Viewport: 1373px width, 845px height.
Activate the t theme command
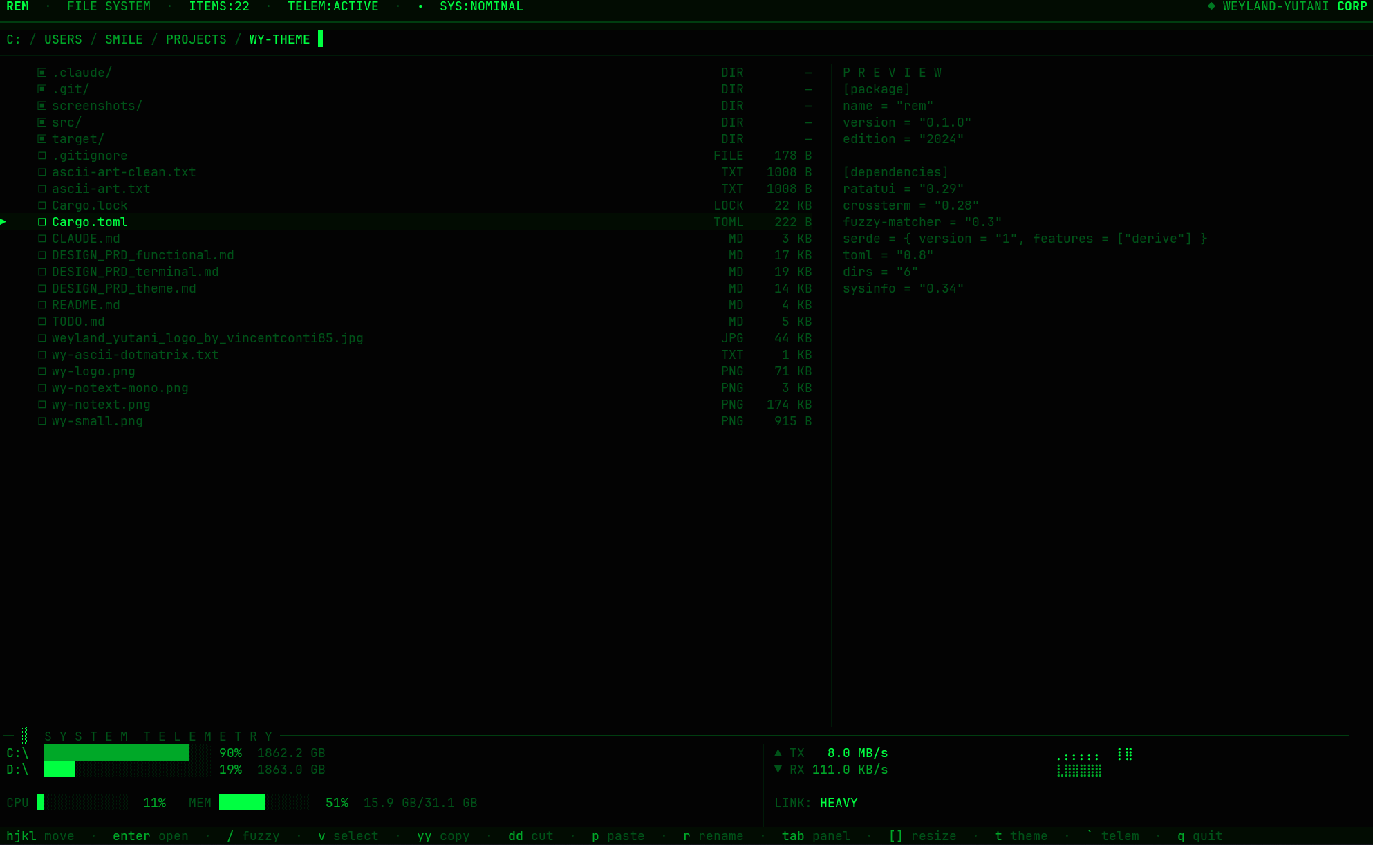pos(1020,835)
